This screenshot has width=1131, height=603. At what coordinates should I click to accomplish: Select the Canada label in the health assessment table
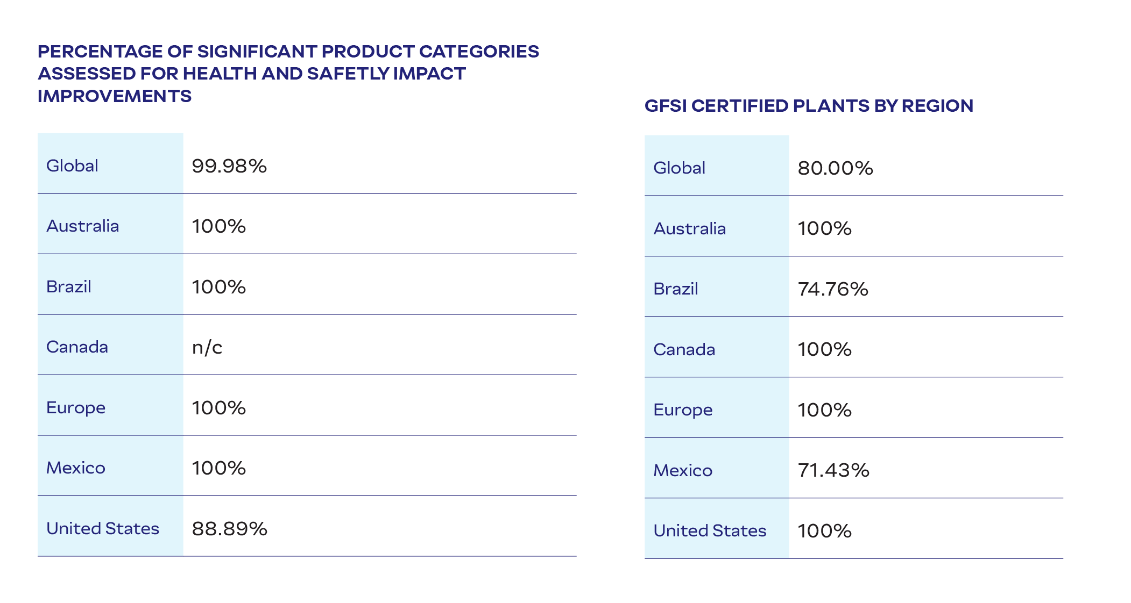tap(77, 347)
